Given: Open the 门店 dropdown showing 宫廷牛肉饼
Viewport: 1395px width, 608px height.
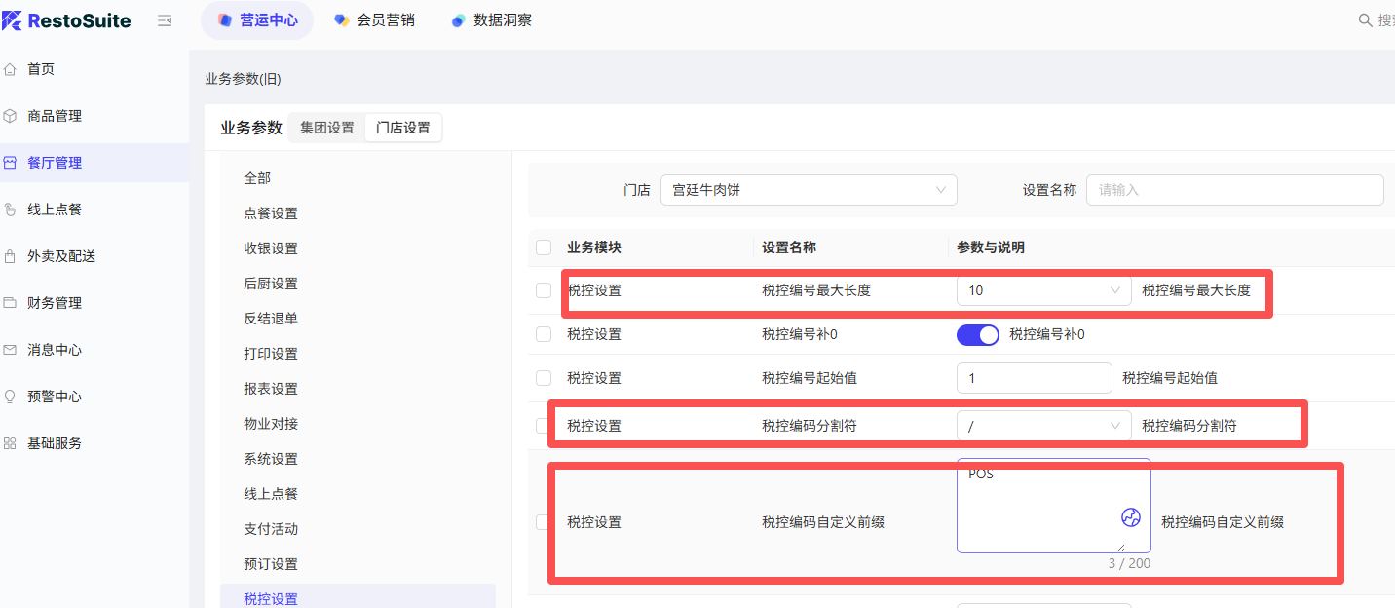Looking at the screenshot, I should (x=808, y=190).
